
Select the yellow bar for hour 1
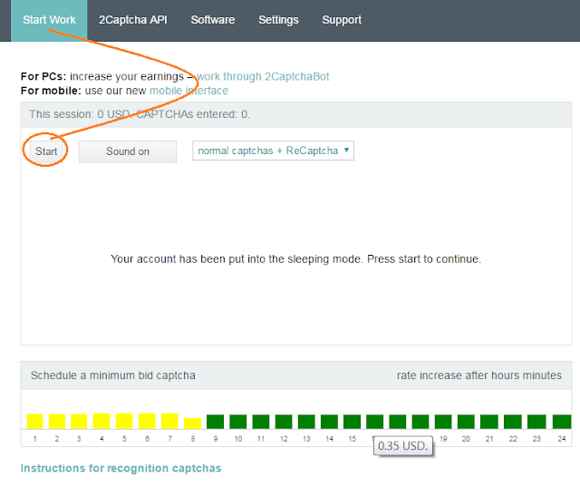point(34,421)
